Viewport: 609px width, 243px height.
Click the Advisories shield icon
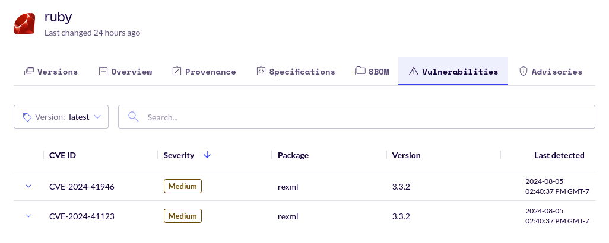pyautogui.click(x=524, y=71)
